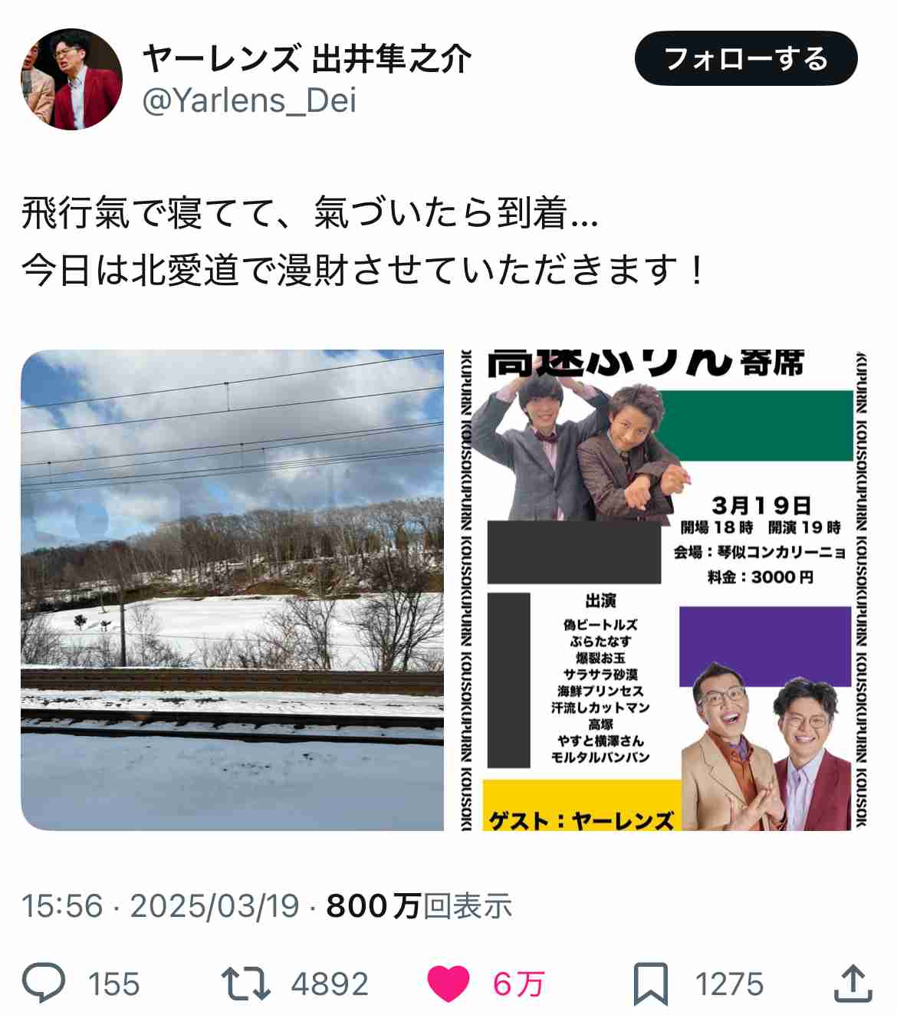Open the profile avatar of ヤーレンズ 出井隼之介
This screenshot has width=897, height=1015.
pos(71,80)
